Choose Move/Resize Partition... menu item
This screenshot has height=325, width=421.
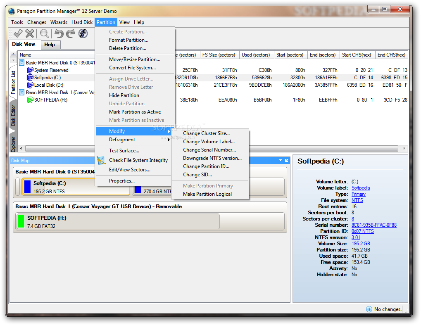135,59
